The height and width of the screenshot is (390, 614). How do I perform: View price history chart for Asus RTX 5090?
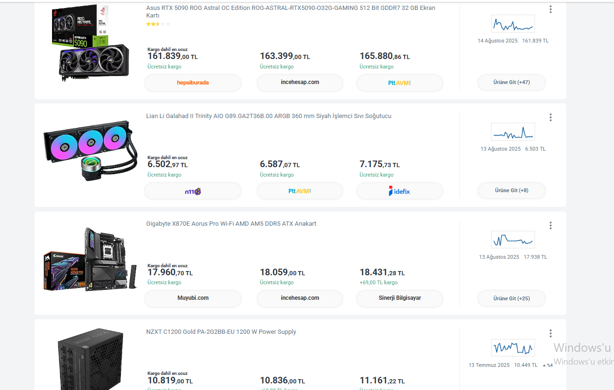(x=513, y=24)
